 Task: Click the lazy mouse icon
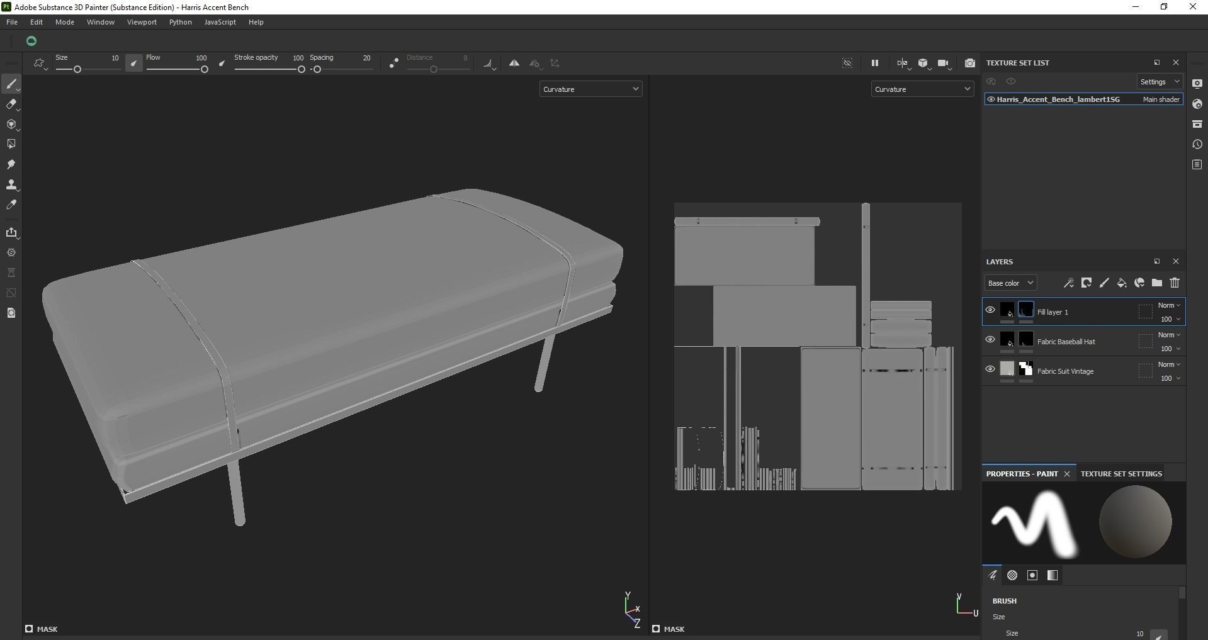(x=393, y=63)
